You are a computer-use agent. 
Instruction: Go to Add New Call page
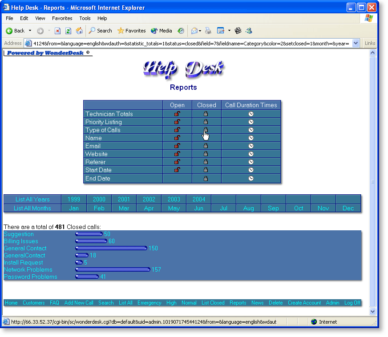pos(79,303)
